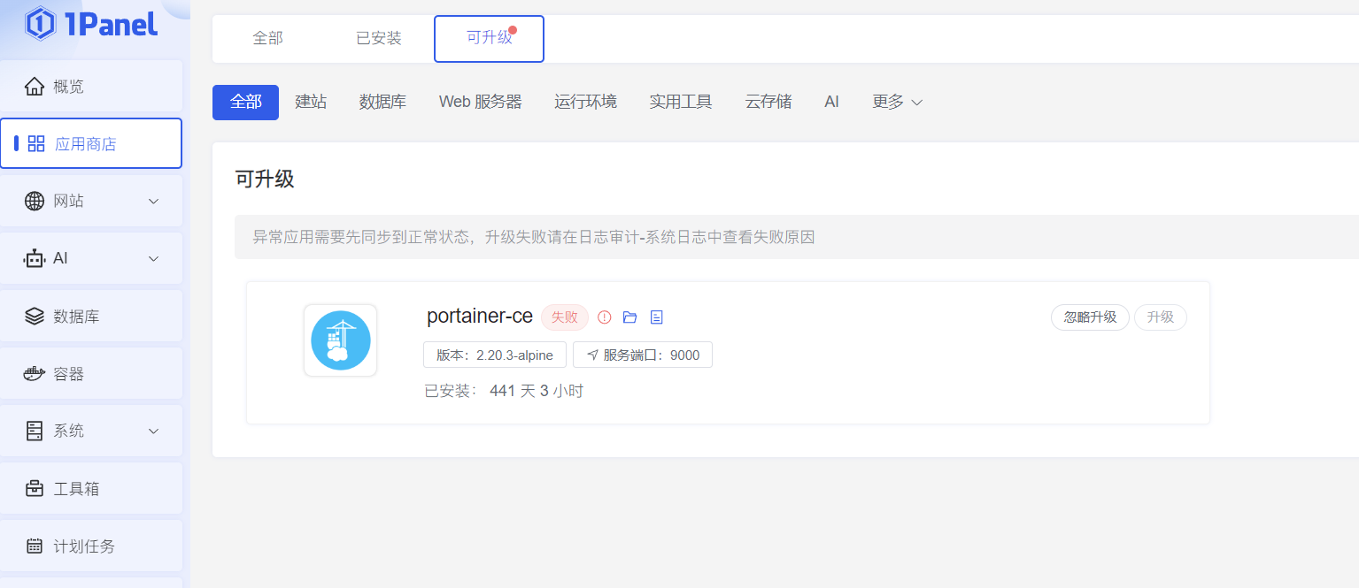Click the portainer-ce app logo
Screen dimensions: 1359x588
coord(341,340)
